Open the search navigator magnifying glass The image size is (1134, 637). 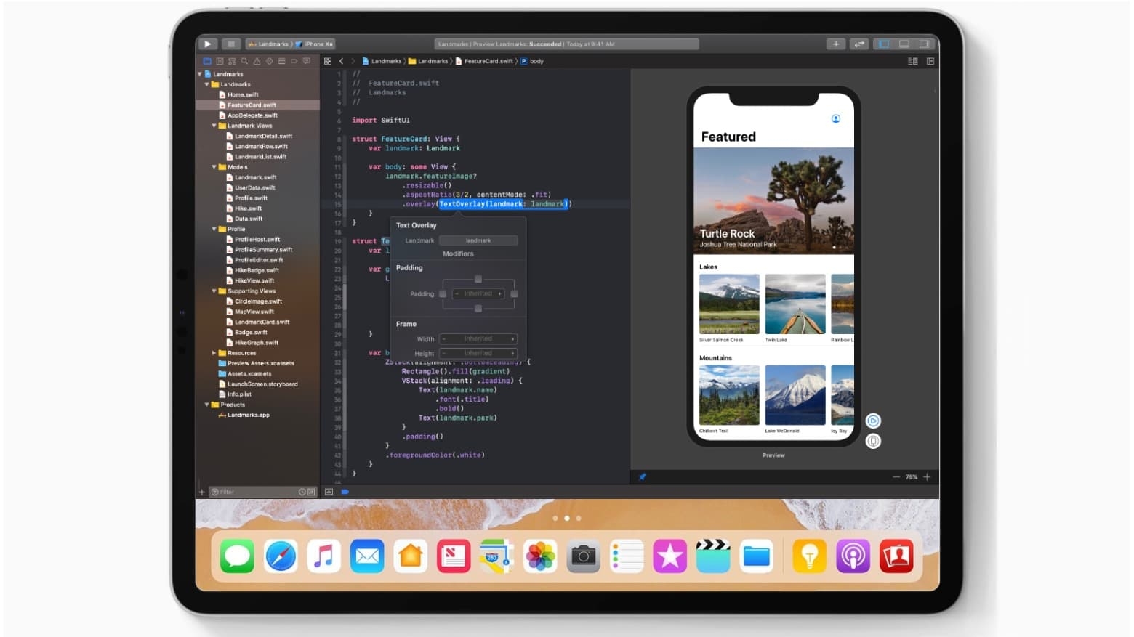245,61
